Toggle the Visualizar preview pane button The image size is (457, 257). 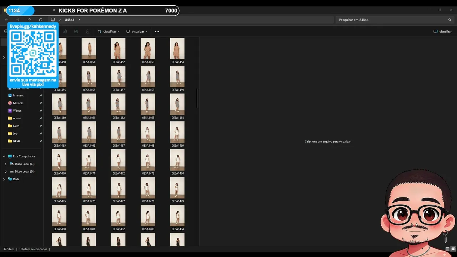point(442,31)
